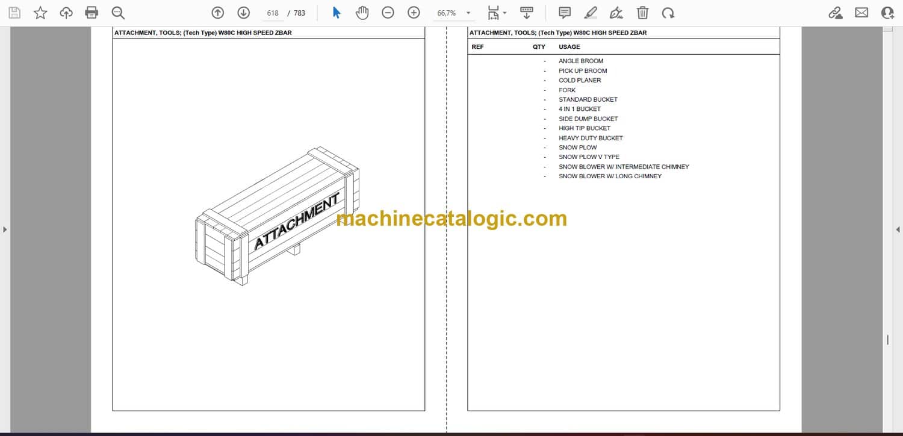Click SNOW BLOWER W/ INTERMEDIATE CHIMNEY
The width and height of the screenshot is (903, 436).
624,167
